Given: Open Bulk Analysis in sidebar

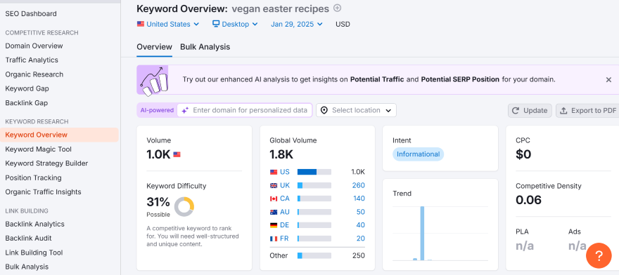Looking at the screenshot, I should [27, 267].
